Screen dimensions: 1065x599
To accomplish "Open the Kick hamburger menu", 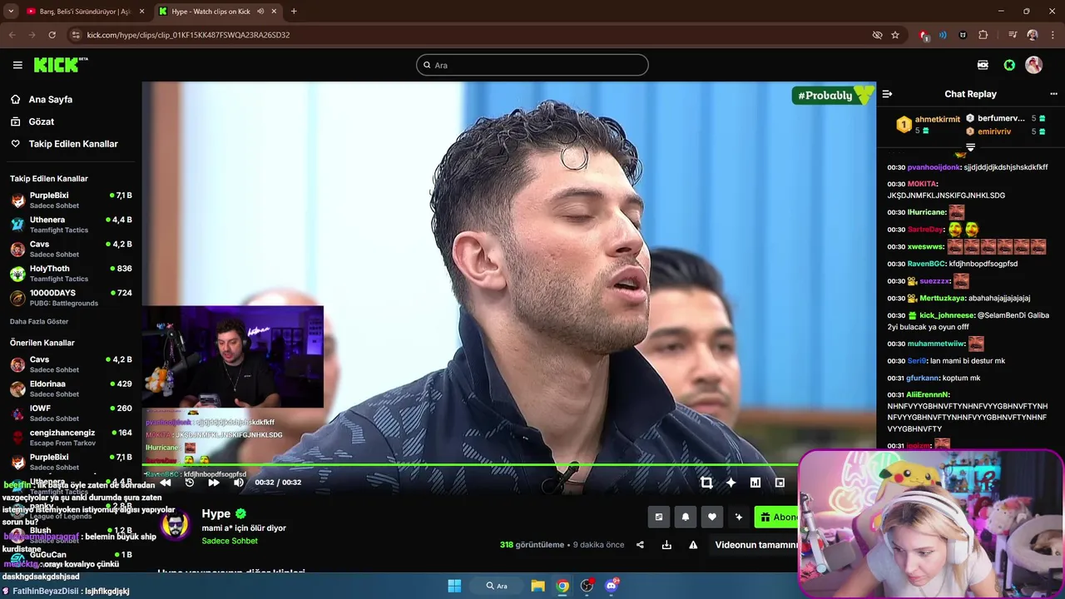I will click(17, 65).
